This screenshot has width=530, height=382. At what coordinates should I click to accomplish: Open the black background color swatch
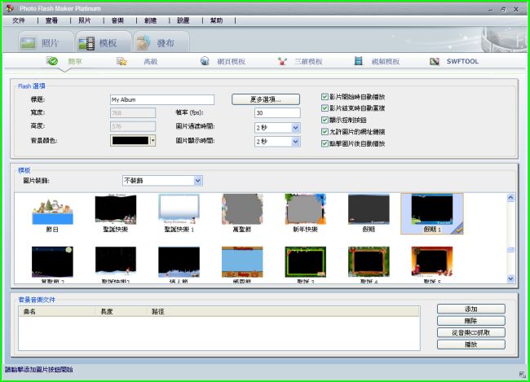(130, 141)
